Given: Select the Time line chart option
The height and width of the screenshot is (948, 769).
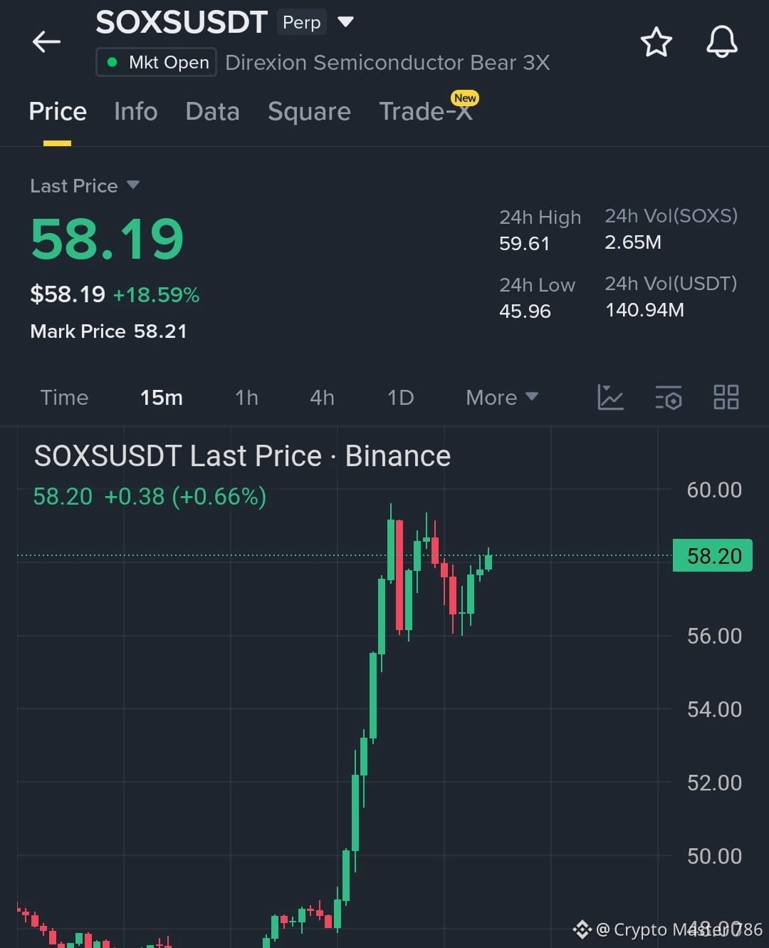Looking at the screenshot, I should pos(64,398).
